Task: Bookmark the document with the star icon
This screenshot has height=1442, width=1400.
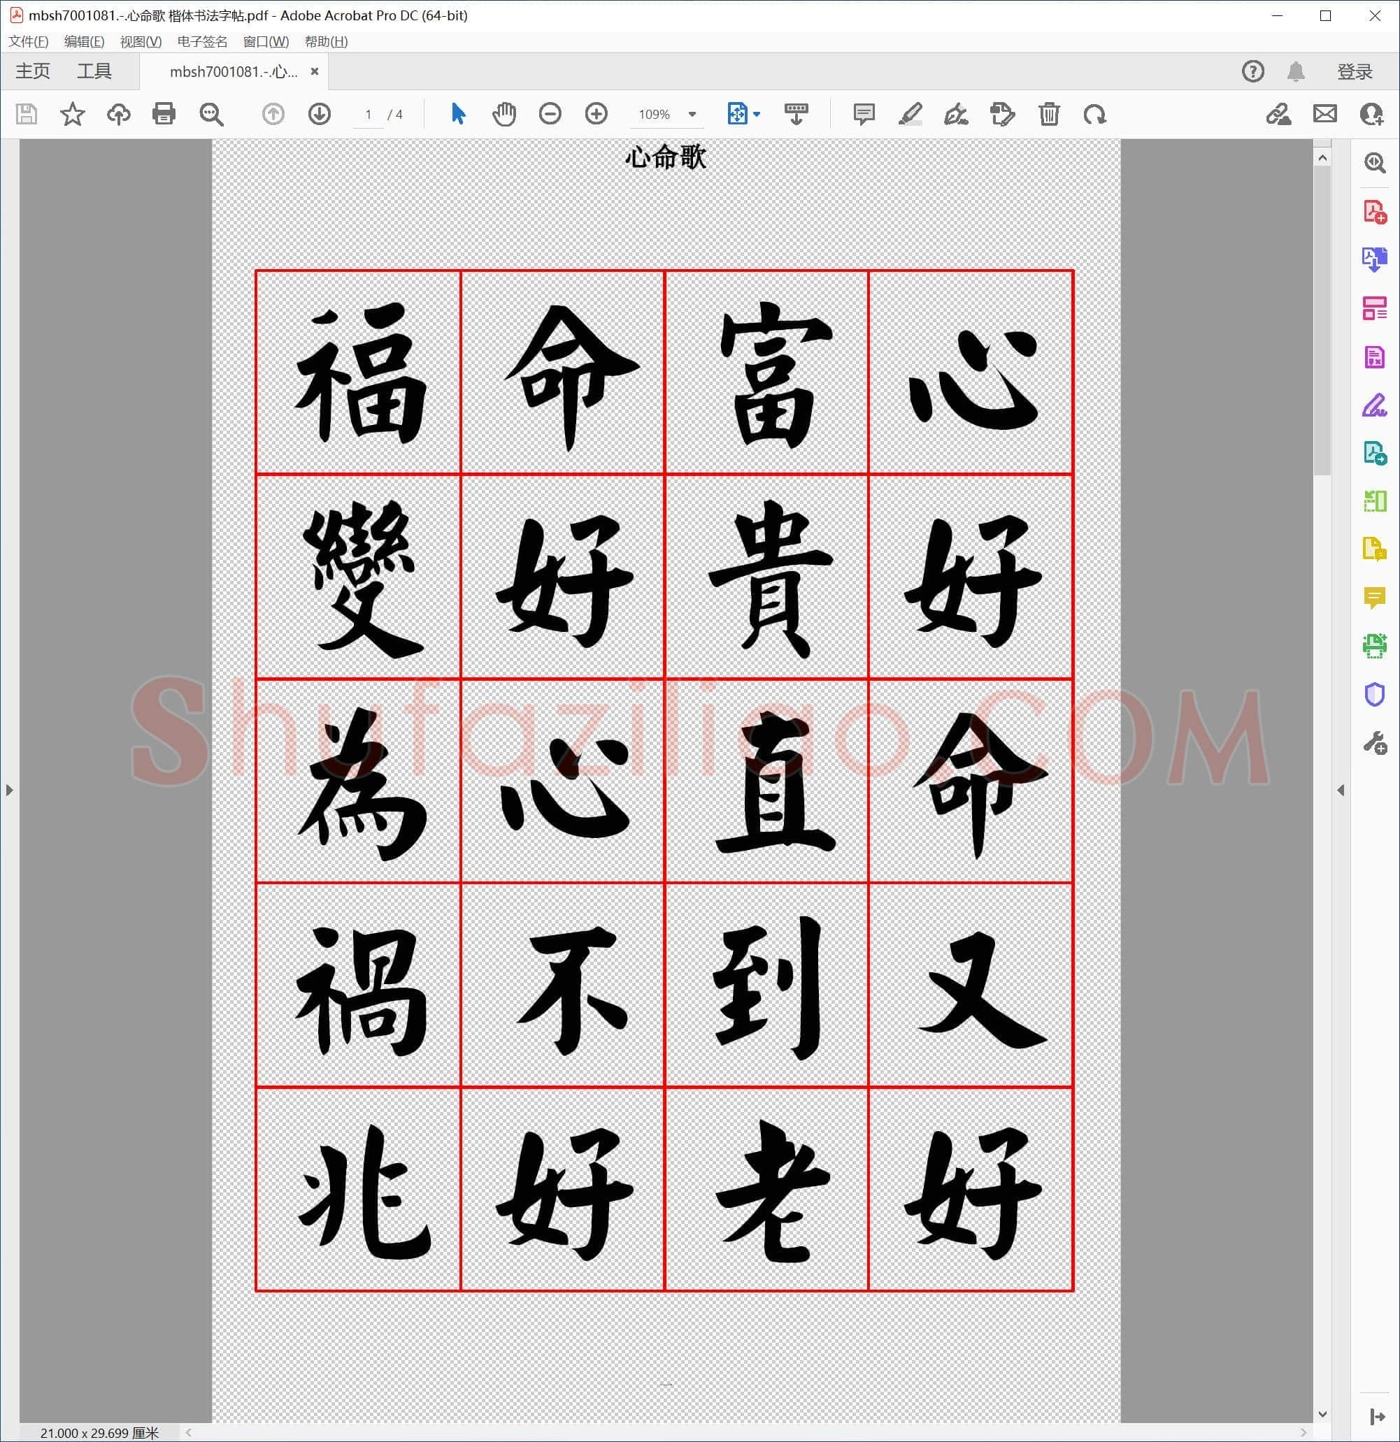Action: click(x=72, y=114)
